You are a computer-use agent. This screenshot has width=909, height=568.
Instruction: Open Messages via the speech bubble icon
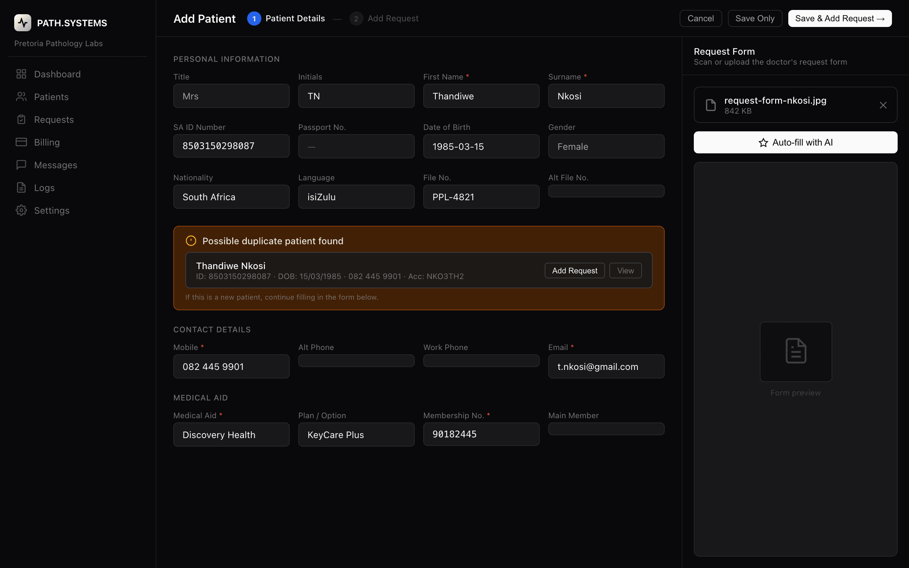21,164
